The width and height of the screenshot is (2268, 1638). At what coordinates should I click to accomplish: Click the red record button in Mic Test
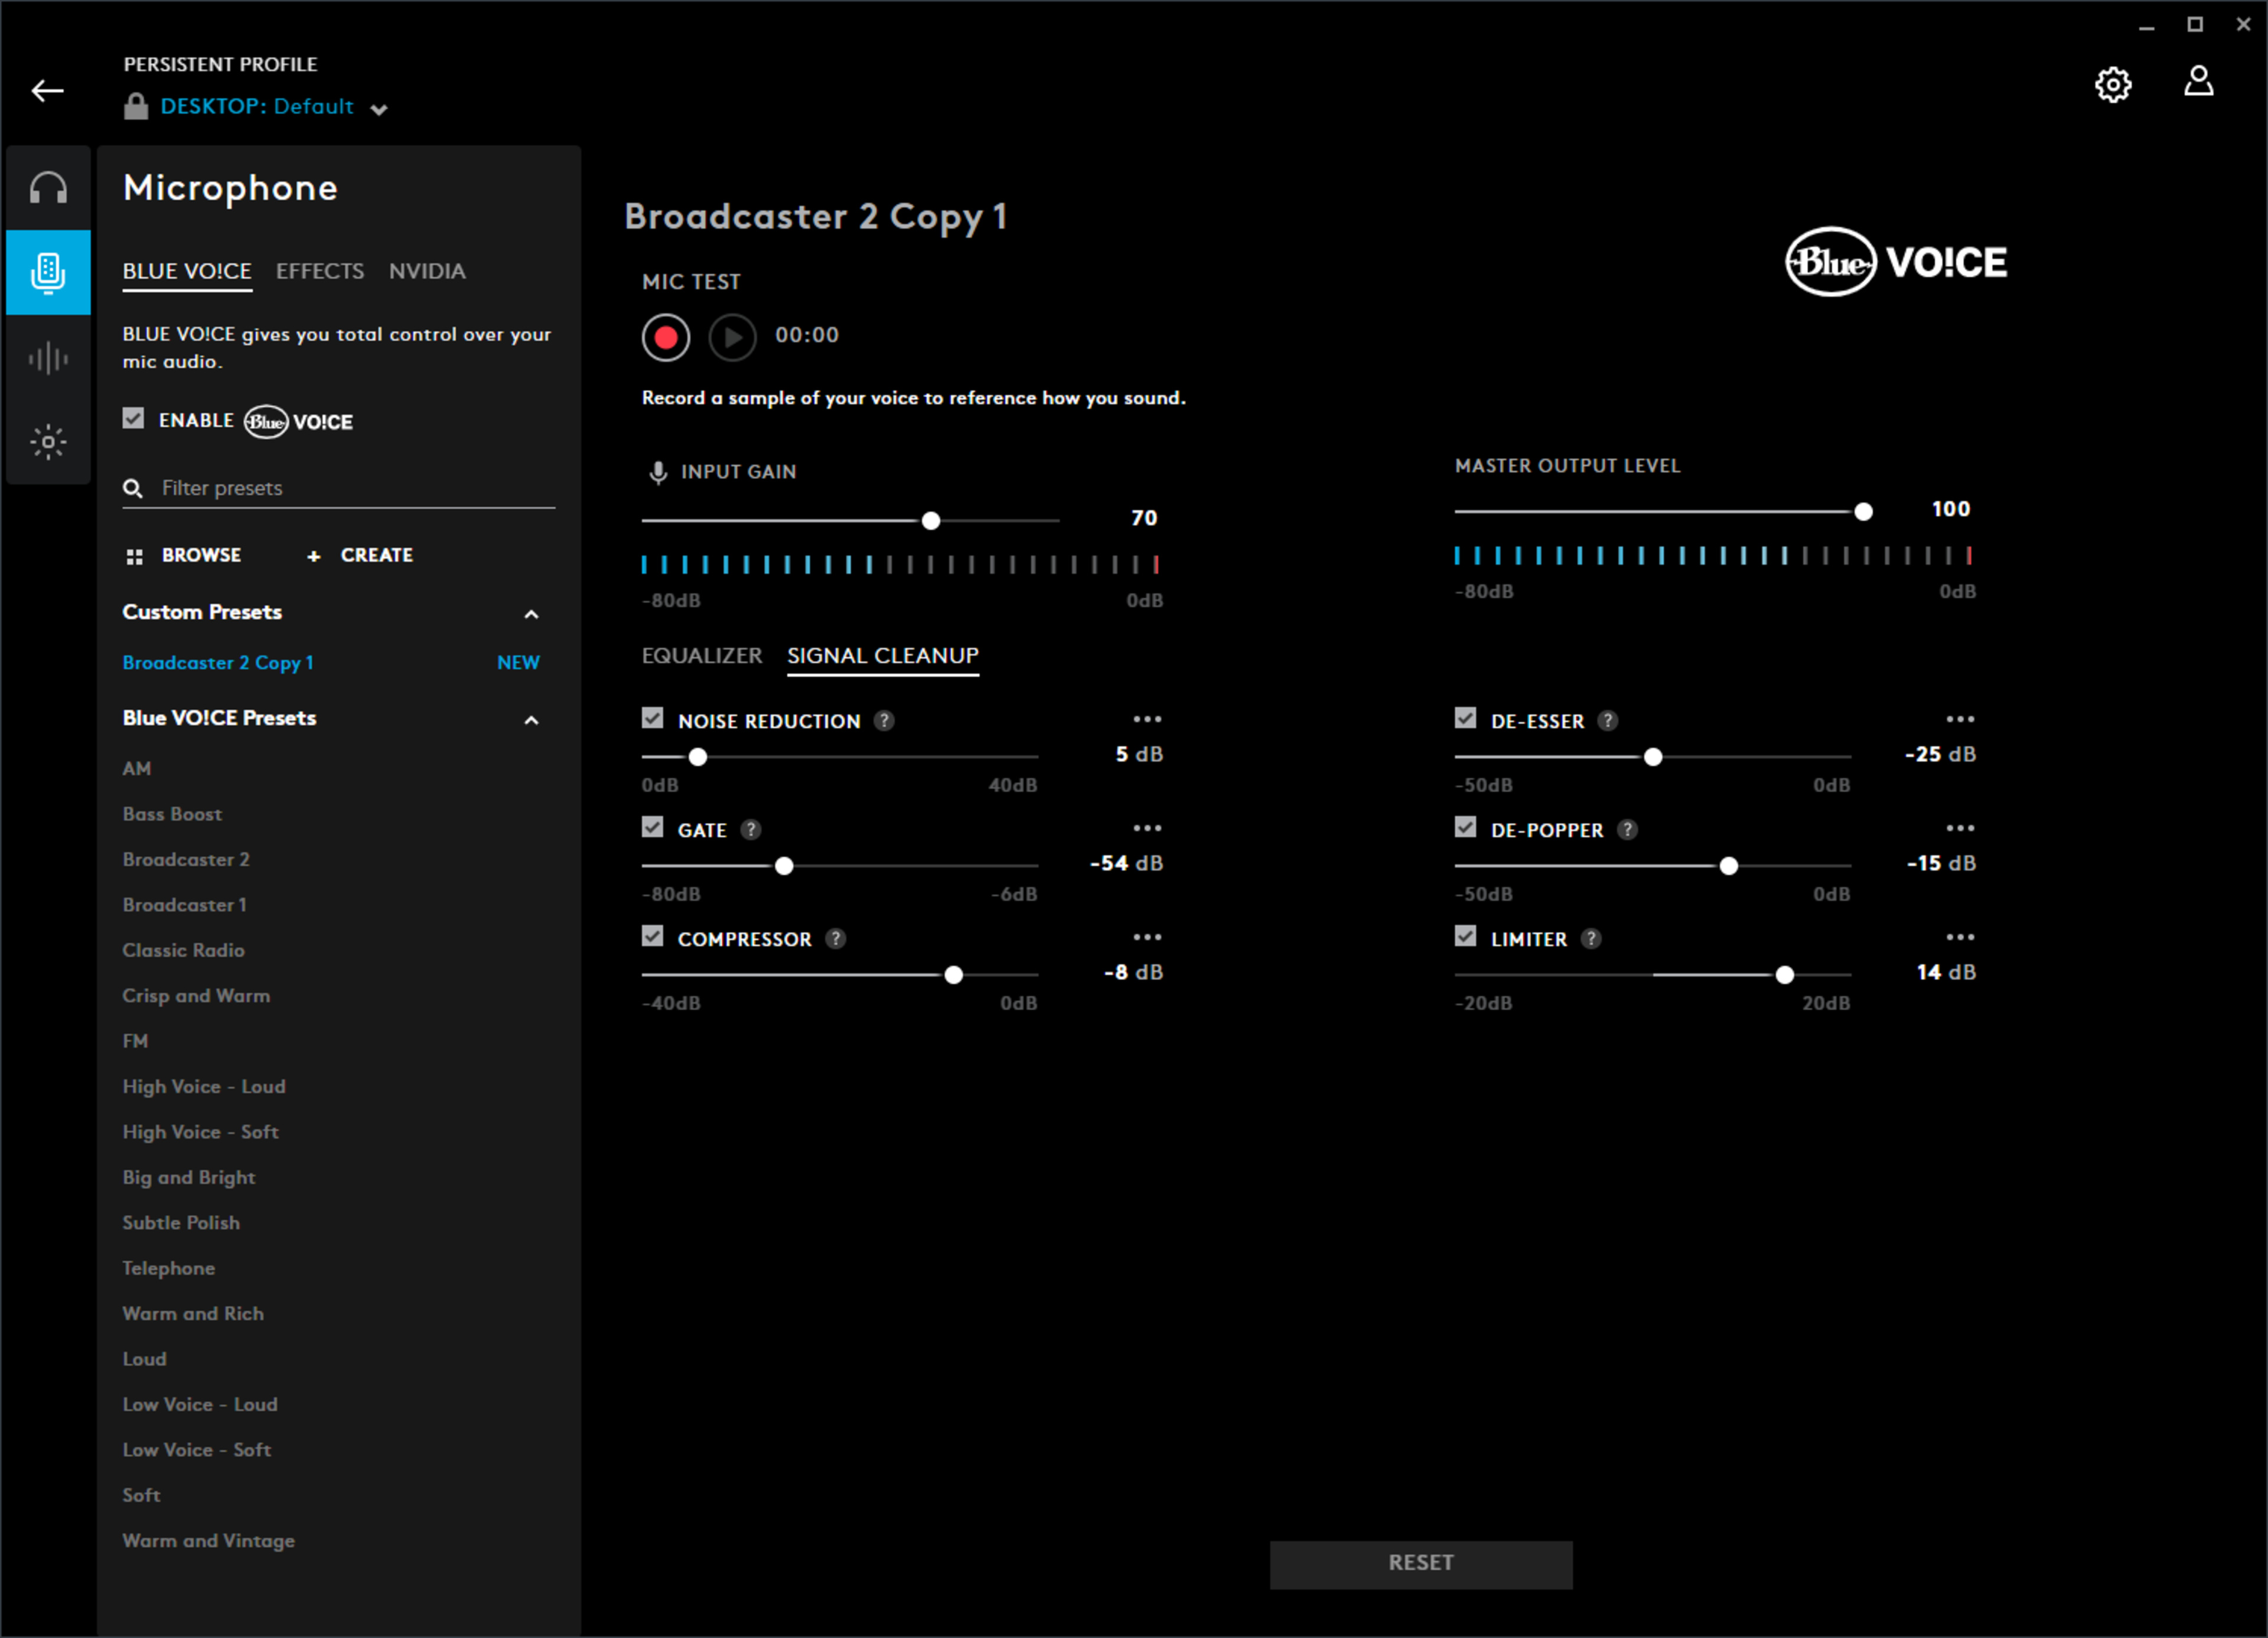[x=665, y=337]
